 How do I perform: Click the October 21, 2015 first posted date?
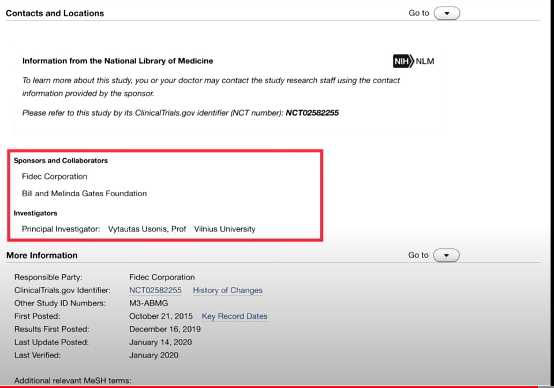(161, 316)
